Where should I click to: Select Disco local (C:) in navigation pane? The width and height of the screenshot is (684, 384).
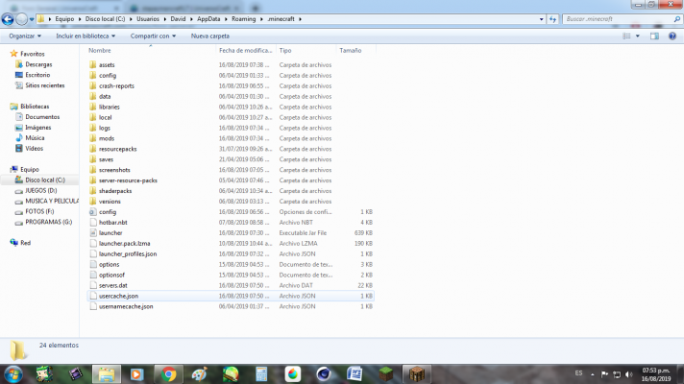point(45,180)
